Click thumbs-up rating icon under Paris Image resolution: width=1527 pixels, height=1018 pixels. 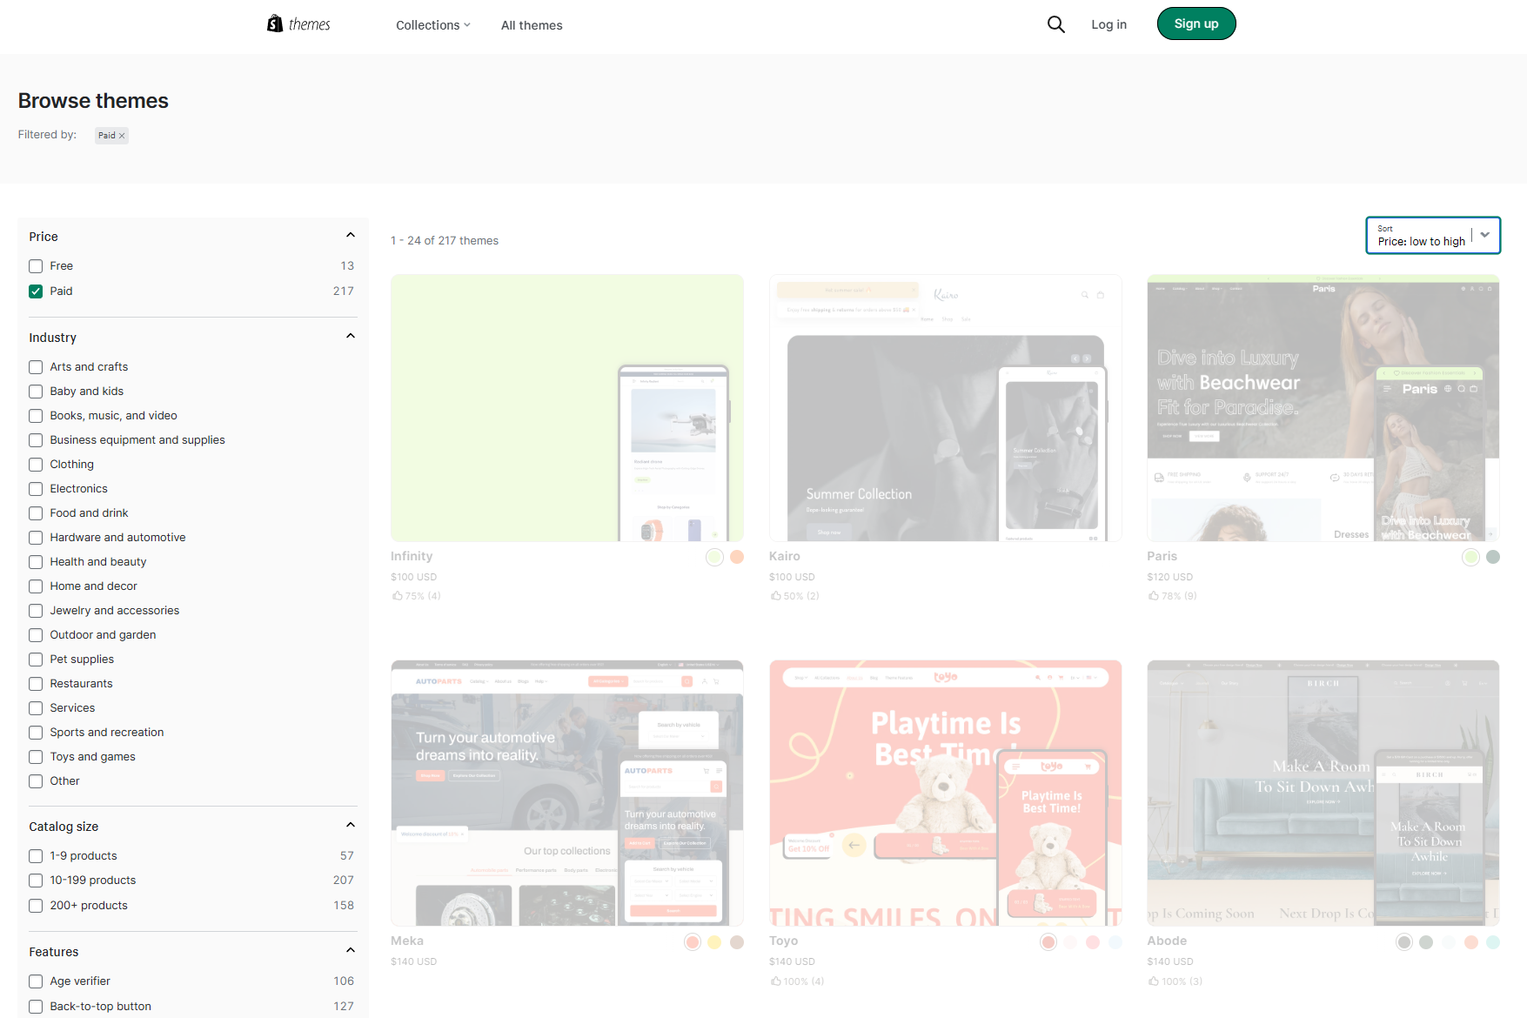pos(1154,596)
